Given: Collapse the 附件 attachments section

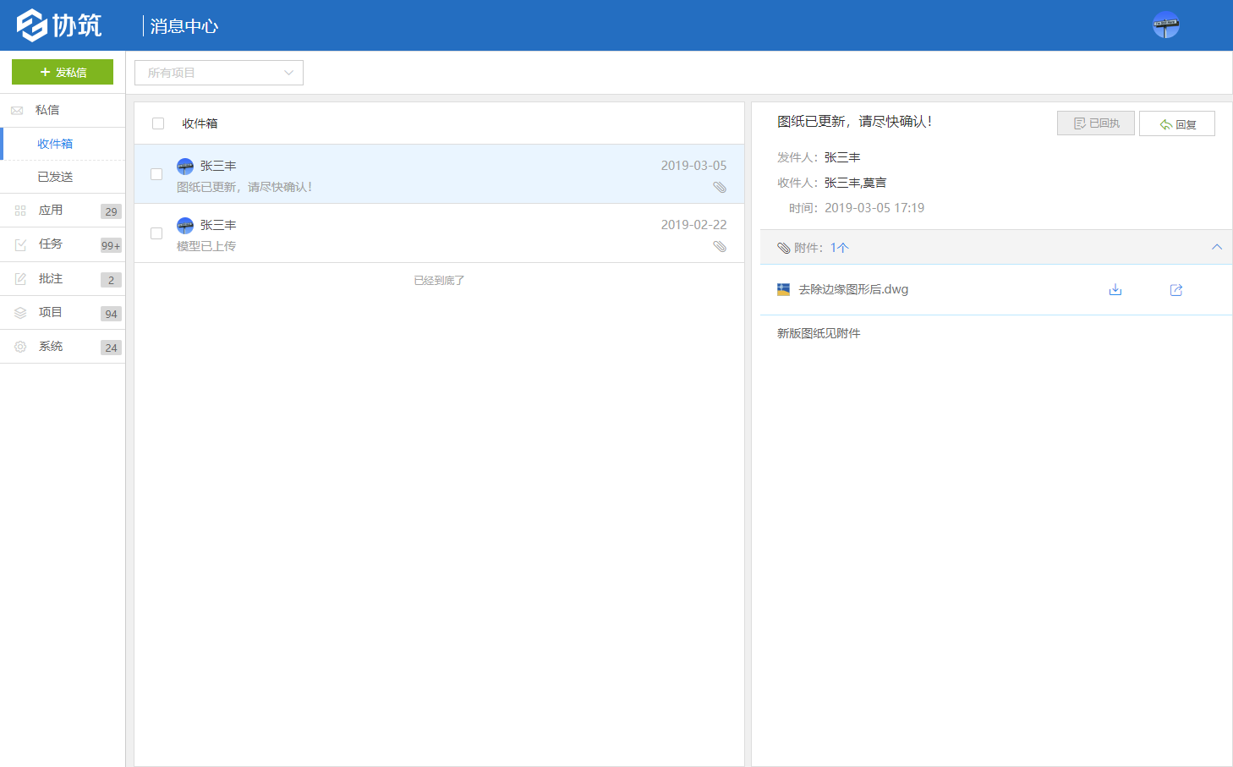Looking at the screenshot, I should tap(1216, 248).
